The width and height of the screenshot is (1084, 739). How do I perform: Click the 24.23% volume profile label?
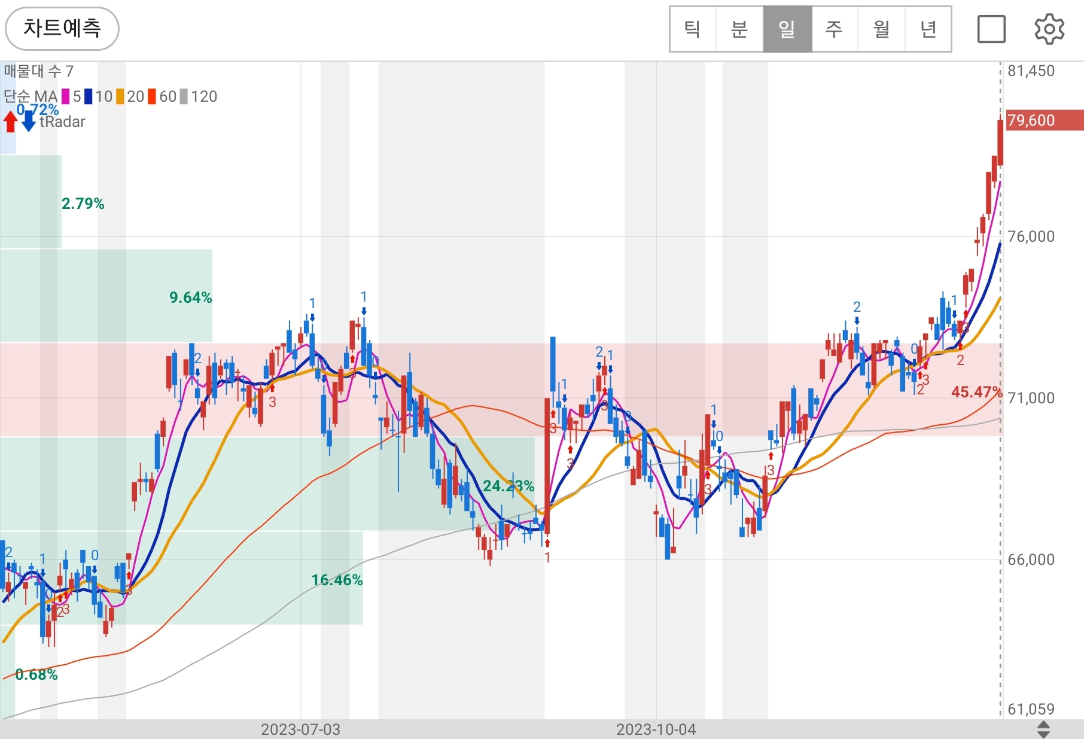(508, 485)
